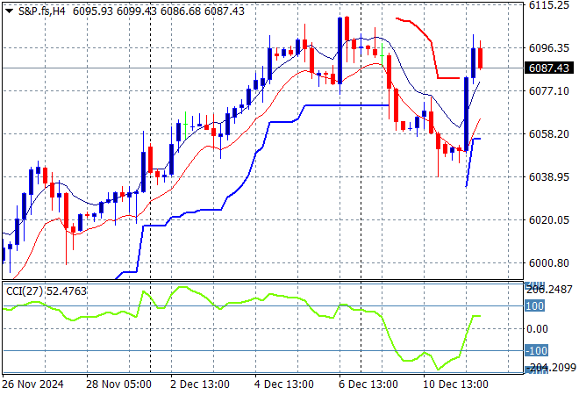This screenshot has height=395, width=579.
Task: Select the 6058.20 price axis label
Action: [548, 133]
